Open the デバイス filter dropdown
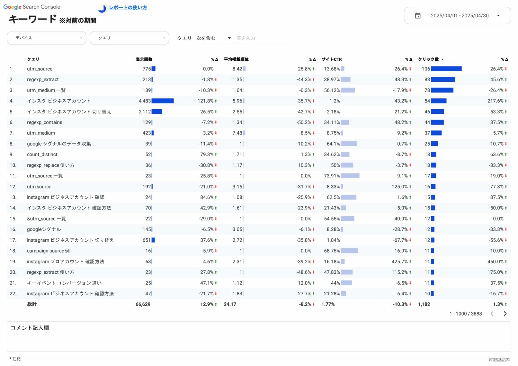This screenshot has width=518, height=366. click(x=47, y=38)
